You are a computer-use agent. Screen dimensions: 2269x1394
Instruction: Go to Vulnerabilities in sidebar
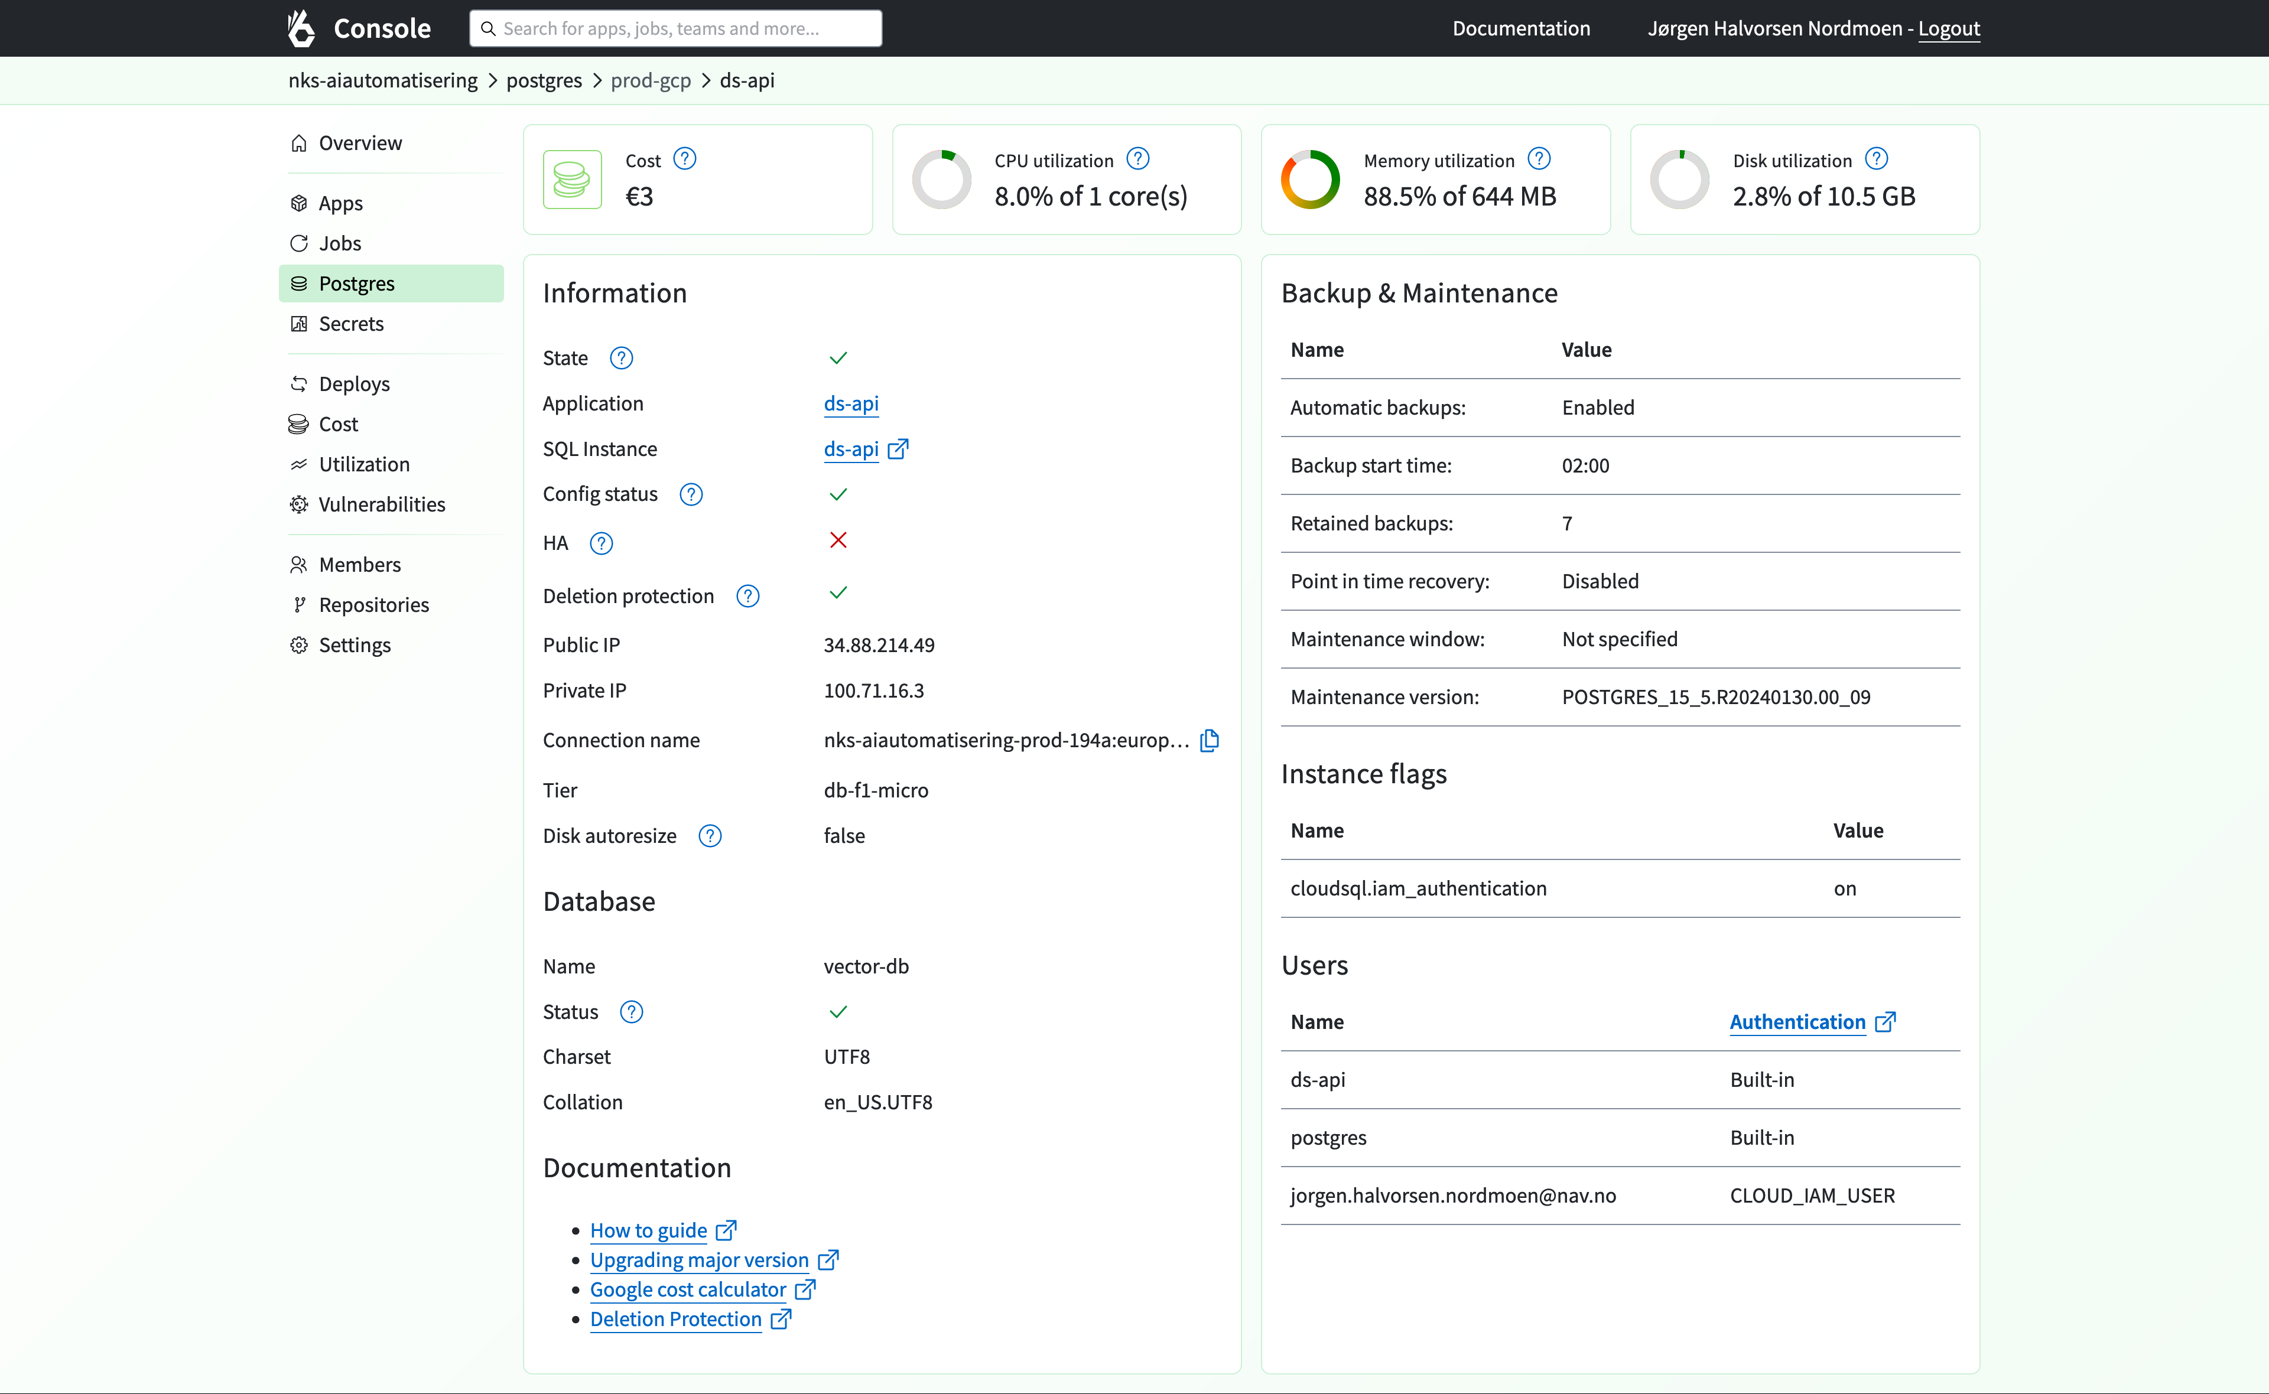(x=381, y=504)
